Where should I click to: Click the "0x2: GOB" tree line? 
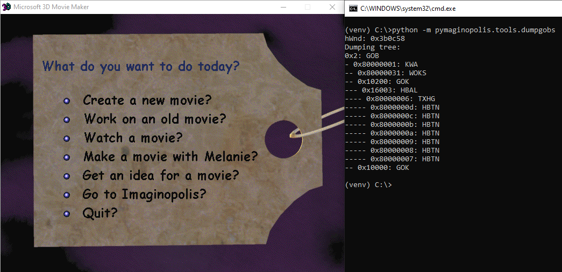pos(361,56)
